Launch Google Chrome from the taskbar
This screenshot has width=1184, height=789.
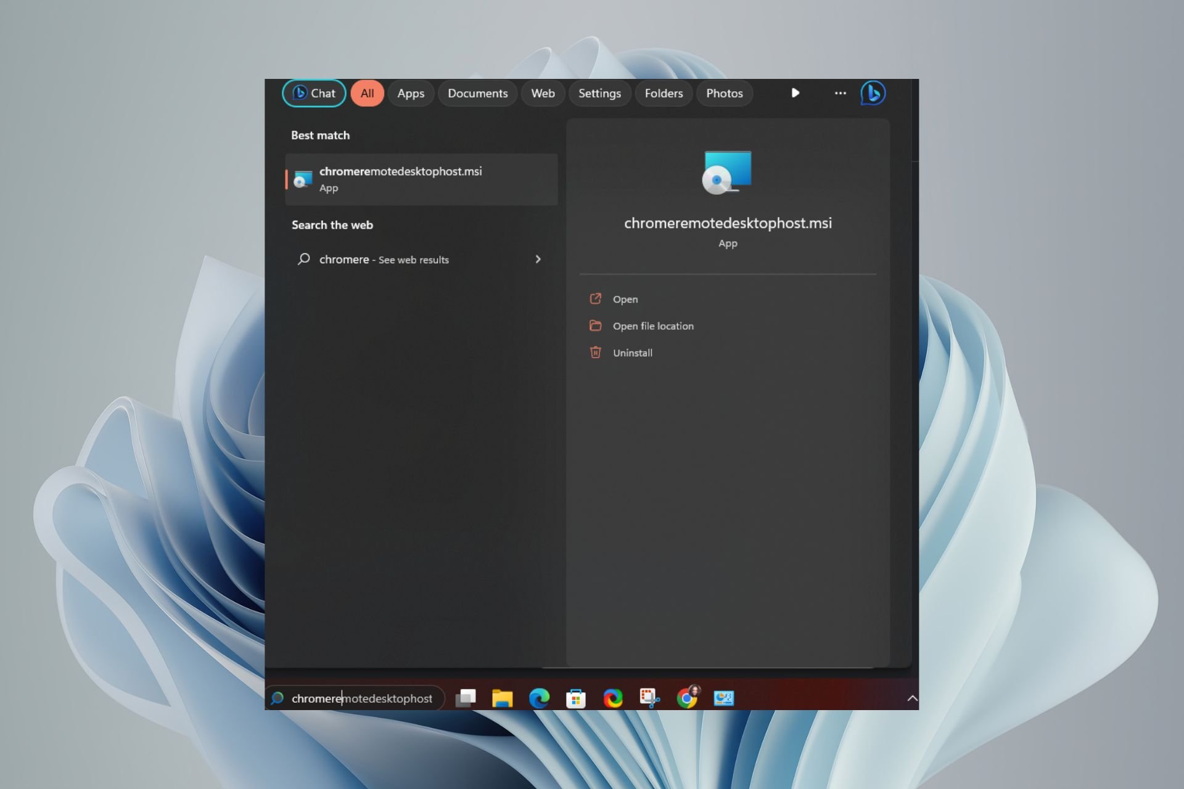(x=687, y=698)
